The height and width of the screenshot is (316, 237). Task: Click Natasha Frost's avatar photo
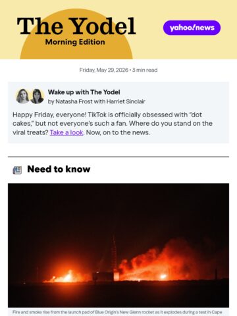click(22, 96)
